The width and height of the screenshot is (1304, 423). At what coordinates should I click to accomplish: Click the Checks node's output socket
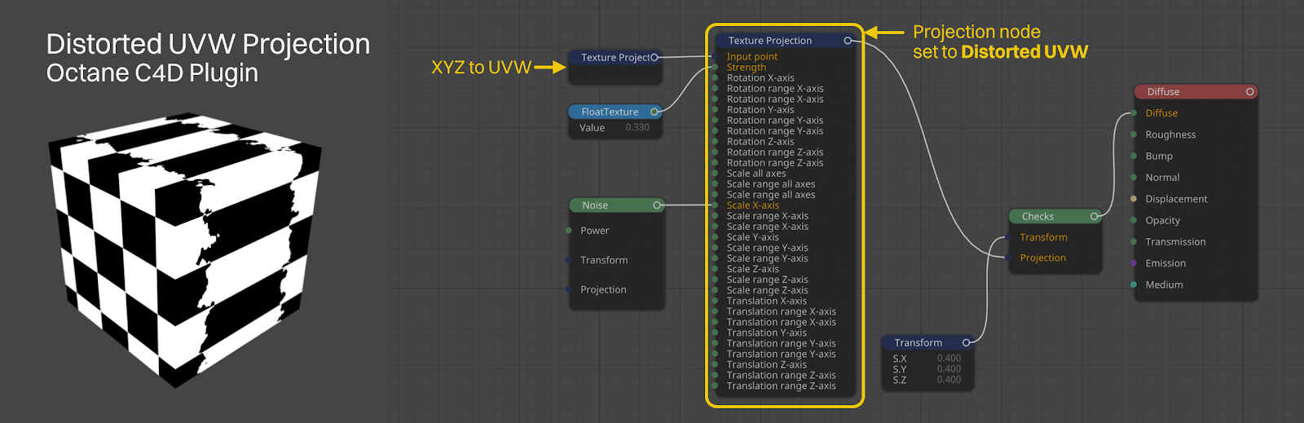point(1095,217)
